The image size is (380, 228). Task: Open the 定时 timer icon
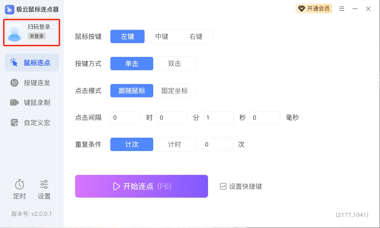tap(20, 185)
